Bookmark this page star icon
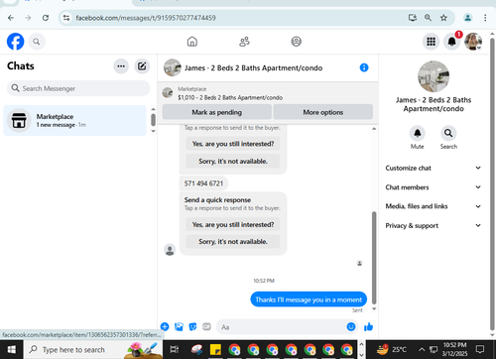The height and width of the screenshot is (359, 496). tap(443, 18)
